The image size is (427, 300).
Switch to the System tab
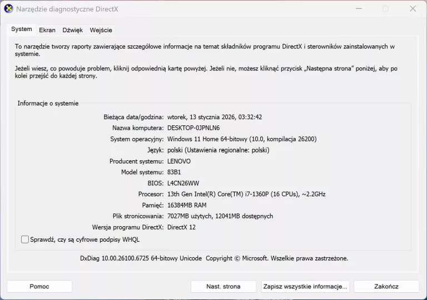(x=22, y=29)
